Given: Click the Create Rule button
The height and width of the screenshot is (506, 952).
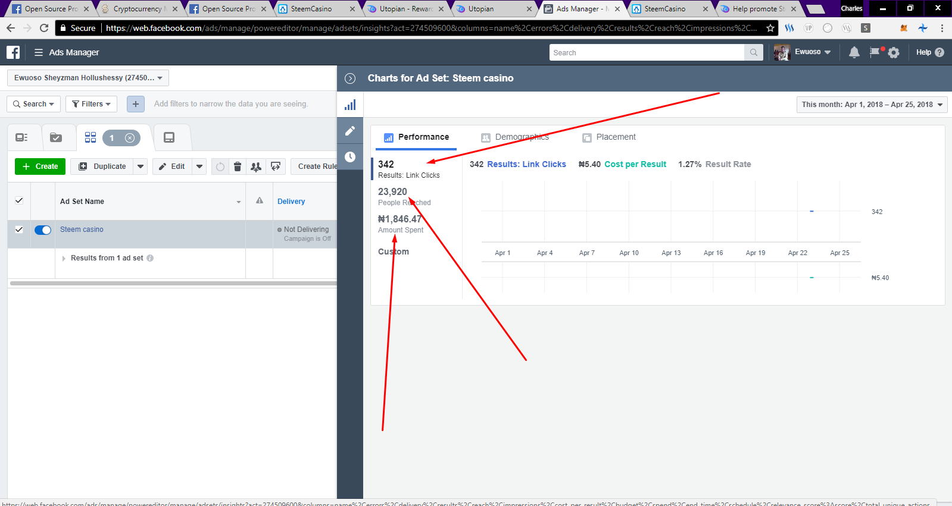Looking at the screenshot, I should point(314,166).
